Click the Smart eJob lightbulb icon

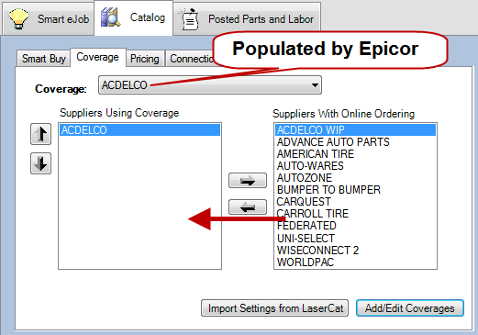[x=19, y=19]
